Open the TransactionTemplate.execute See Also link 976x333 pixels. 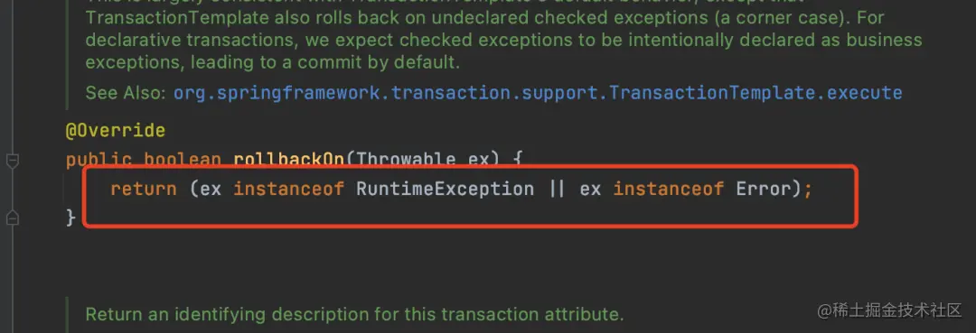(x=538, y=93)
